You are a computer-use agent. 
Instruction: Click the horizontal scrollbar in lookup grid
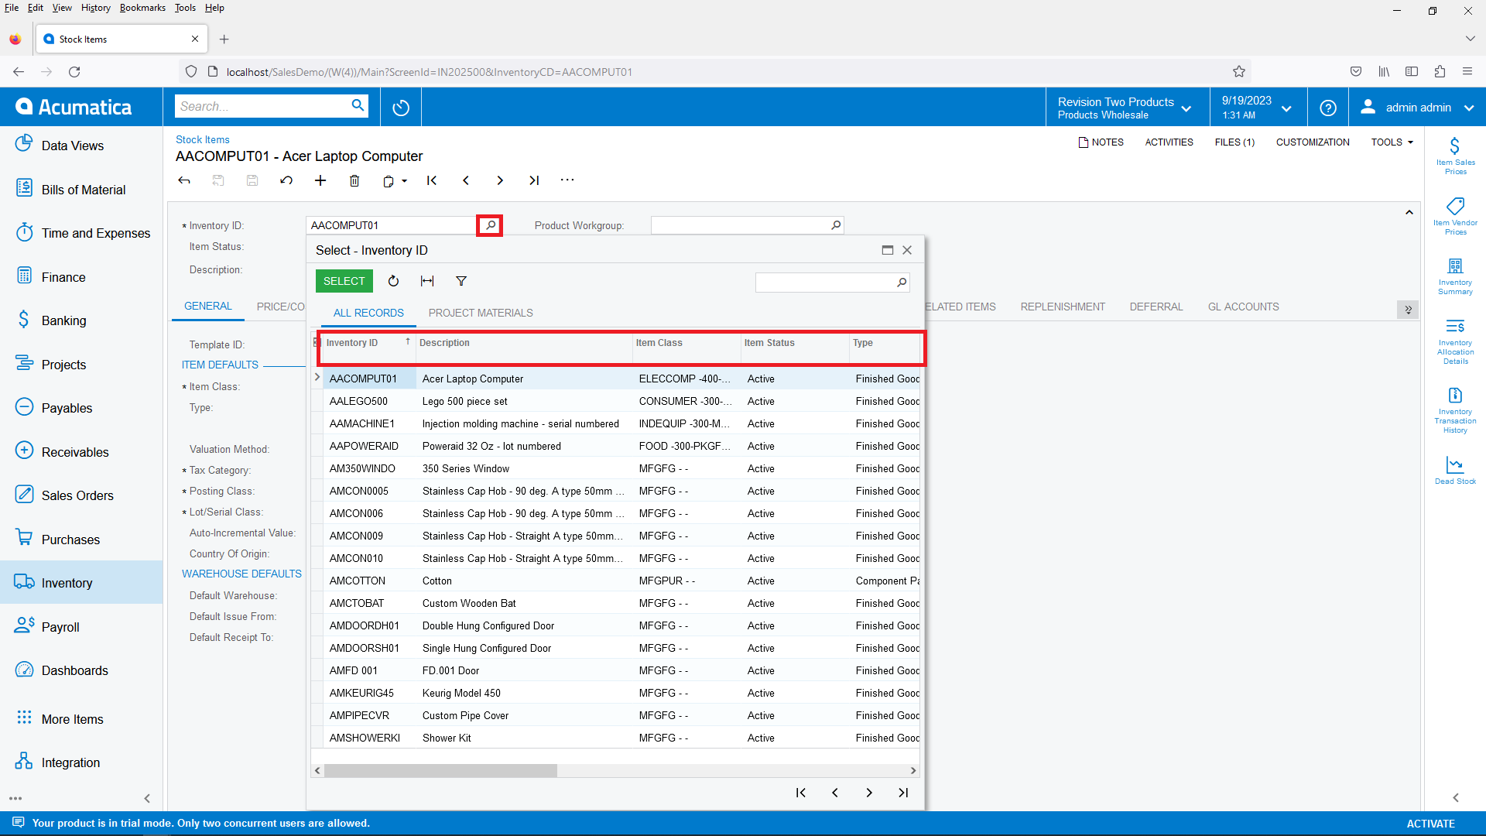(441, 771)
